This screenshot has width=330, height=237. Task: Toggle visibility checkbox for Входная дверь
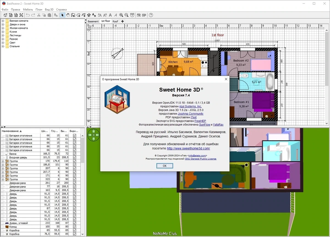click(75, 157)
